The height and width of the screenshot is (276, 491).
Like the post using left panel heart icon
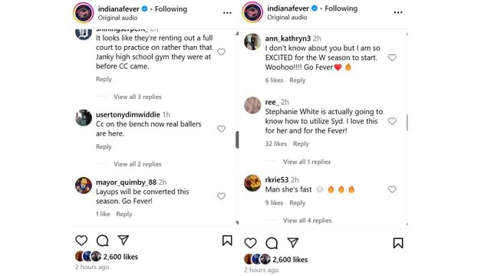81,240
